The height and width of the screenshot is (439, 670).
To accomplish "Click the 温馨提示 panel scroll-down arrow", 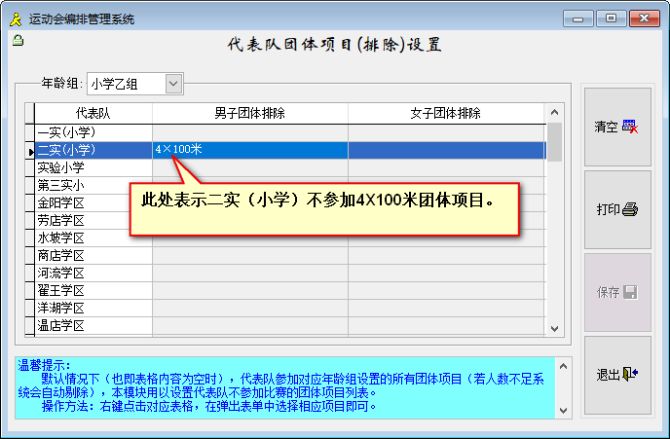I will (x=563, y=411).
